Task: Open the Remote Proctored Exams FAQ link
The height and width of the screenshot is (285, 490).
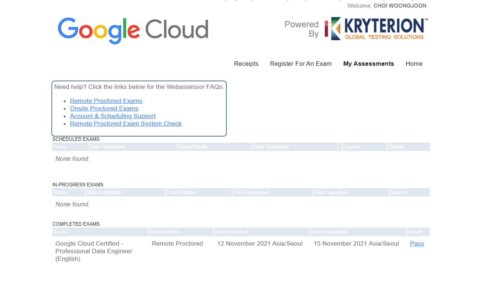Action: 106,101
